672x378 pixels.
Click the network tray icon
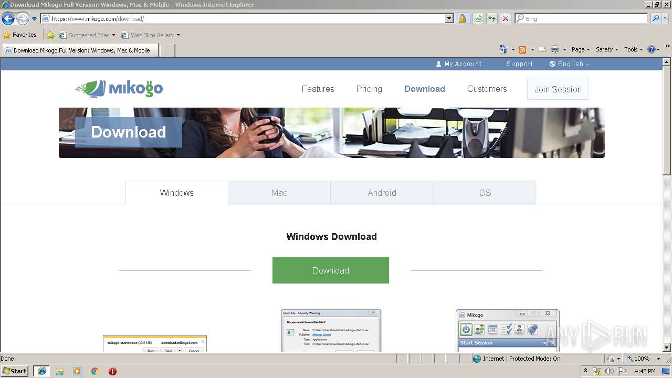(597, 371)
